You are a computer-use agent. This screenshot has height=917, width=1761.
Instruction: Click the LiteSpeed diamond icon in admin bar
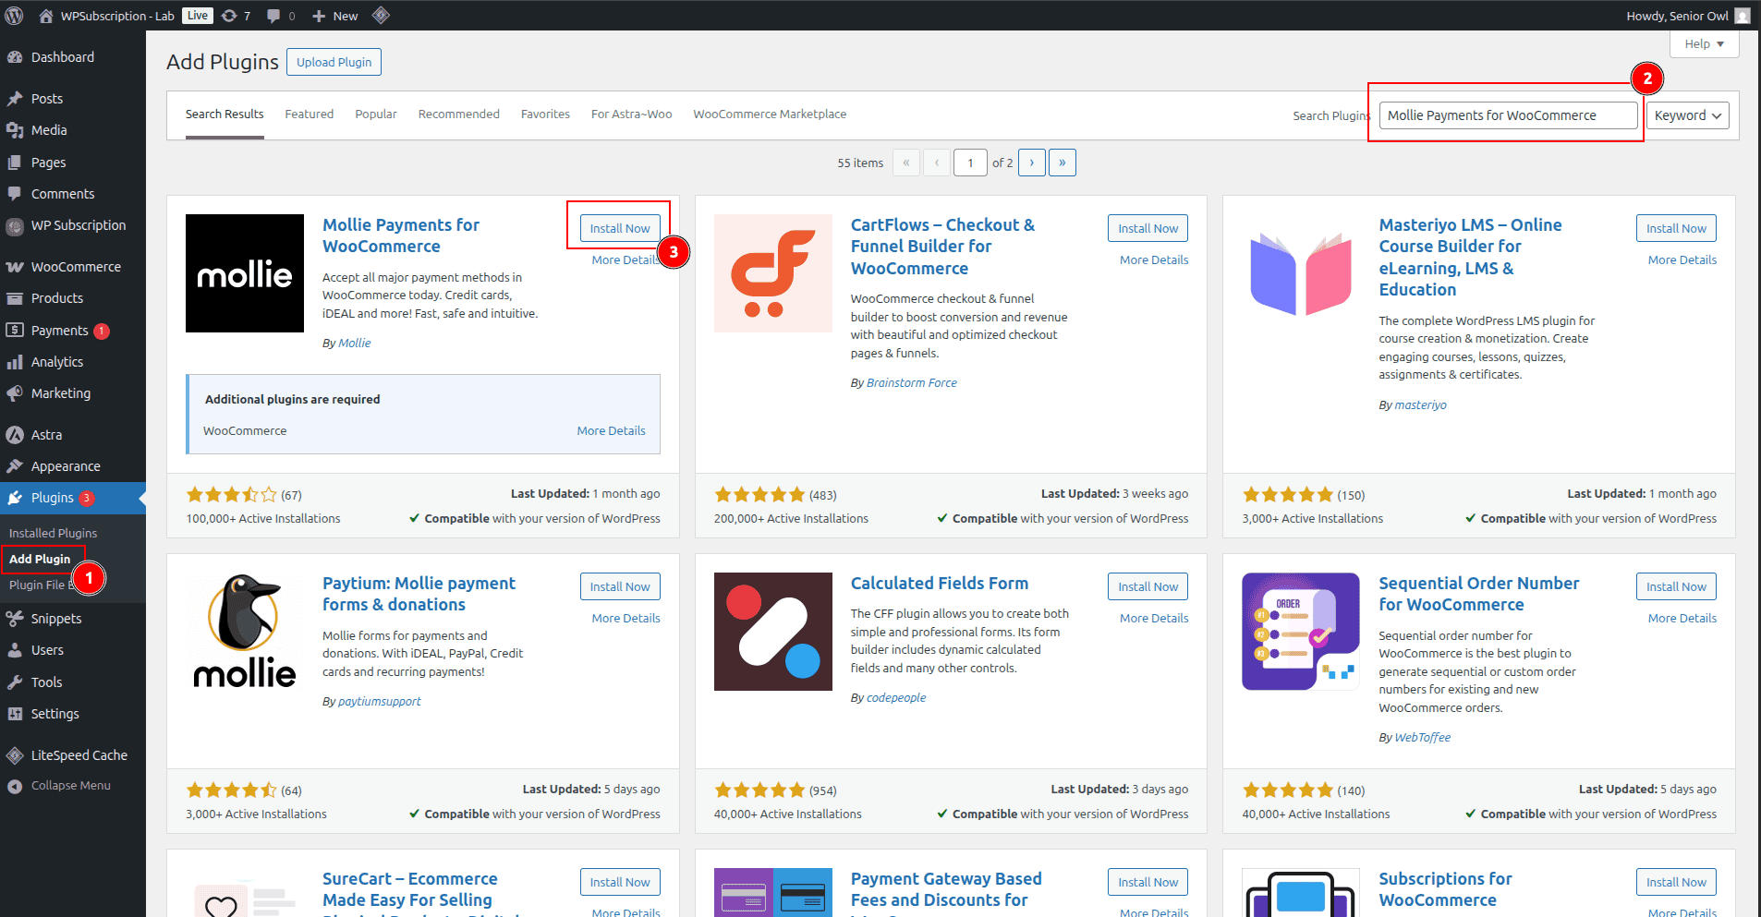point(381,16)
